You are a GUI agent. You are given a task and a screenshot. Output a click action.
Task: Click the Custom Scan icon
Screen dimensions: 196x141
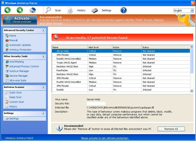coord(7,102)
